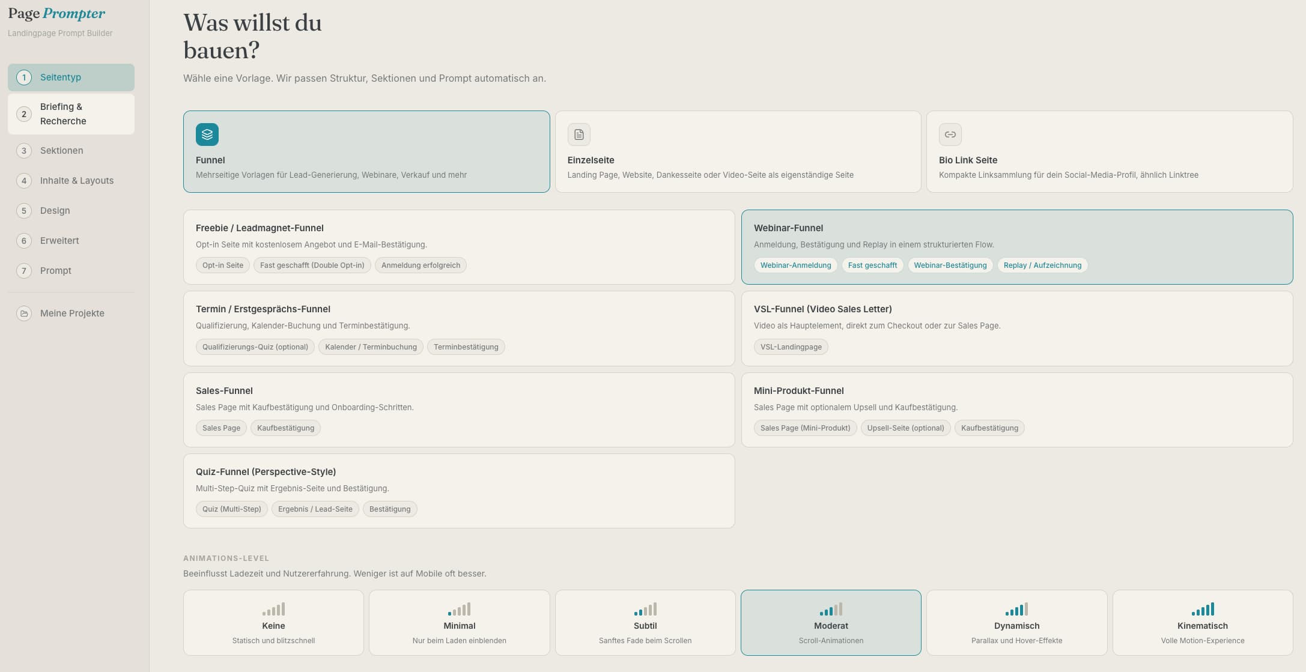Click the Keine signal bars icon
Screen dimensions: 1306x672
click(273, 609)
